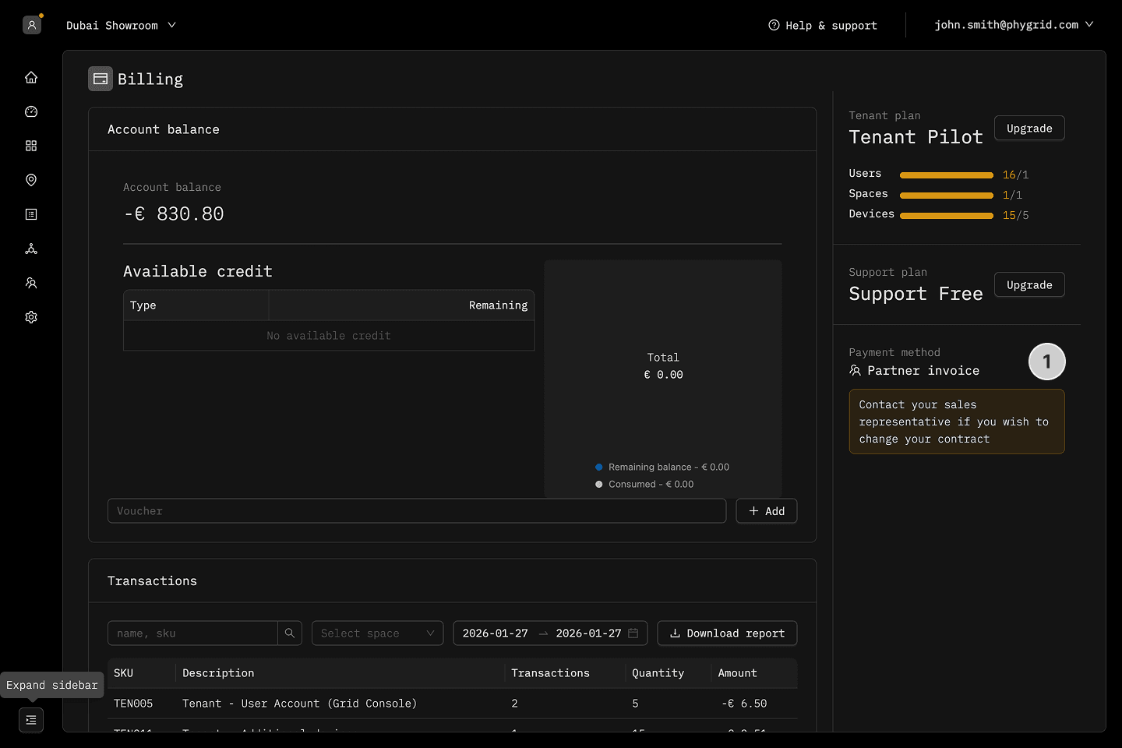Open the transactions date range picker
The width and height of the screenshot is (1122, 748).
tap(550, 633)
